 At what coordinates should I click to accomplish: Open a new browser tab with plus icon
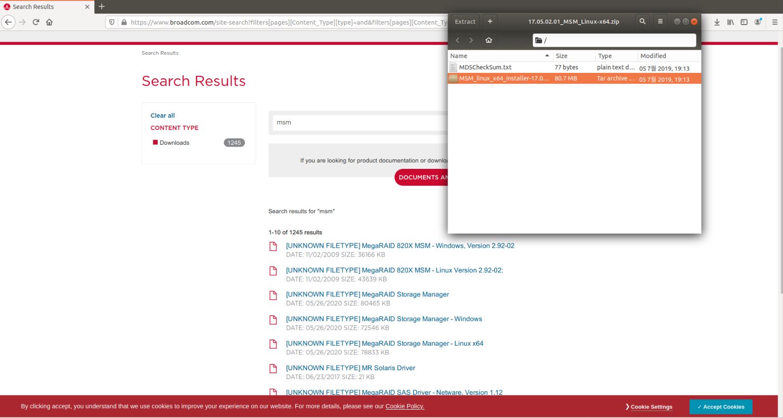pyautogui.click(x=102, y=6)
